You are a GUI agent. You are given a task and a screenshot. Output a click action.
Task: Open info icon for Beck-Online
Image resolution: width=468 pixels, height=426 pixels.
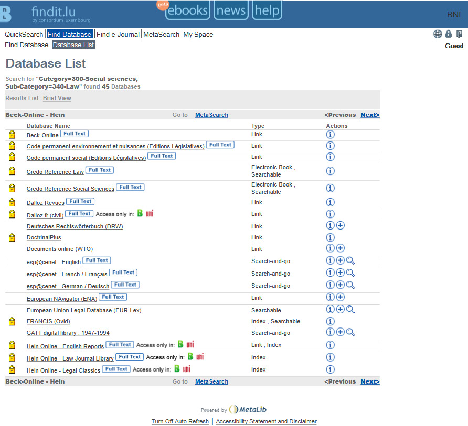point(330,135)
